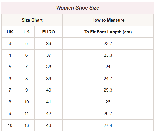The height and width of the screenshot is (132, 155).
Task: Select EURO size 43 cell
Action: [x=49, y=125]
